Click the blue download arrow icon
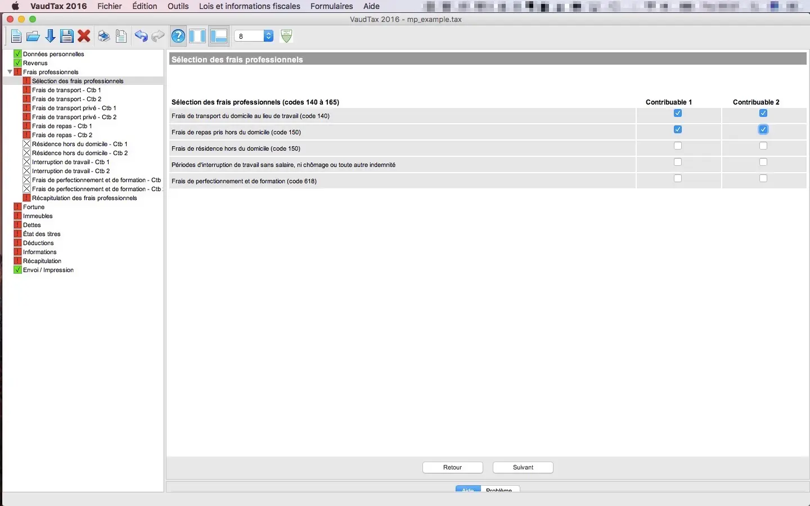This screenshot has width=810, height=506. pyautogui.click(x=50, y=37)
